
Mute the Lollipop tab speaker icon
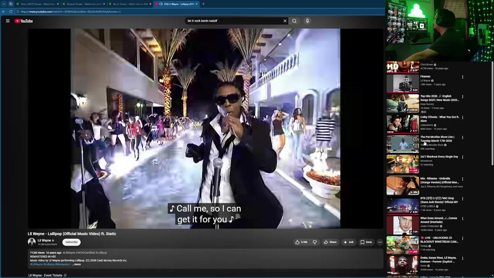[161, 4]
